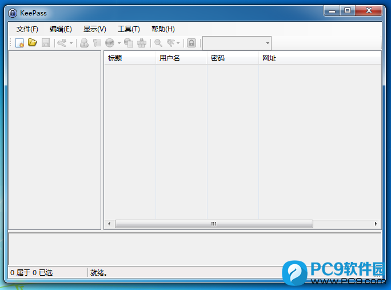Open the 编辑(E) menu
391x290 pixels.
point(61,29)
